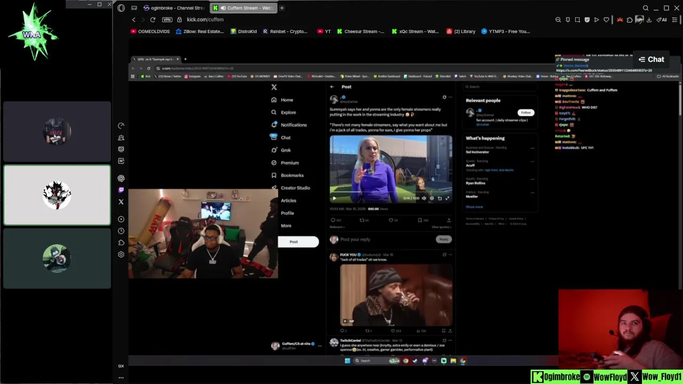This screenshot has height=384, width=683.
Task: Open the Player icon in Opera sidebar
Action: pos(121,219)
